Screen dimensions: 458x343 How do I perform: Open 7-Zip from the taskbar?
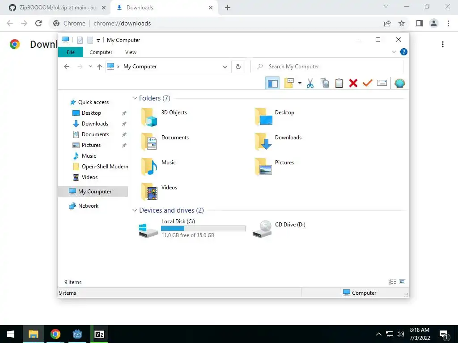(x=99, y=334)
